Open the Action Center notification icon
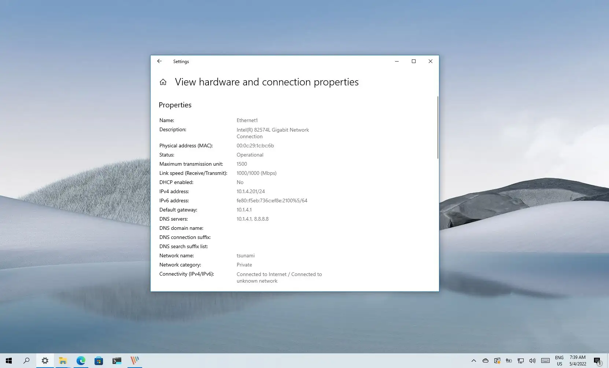Viewport: 609px width, 368px height. click(x=597, y=360)
